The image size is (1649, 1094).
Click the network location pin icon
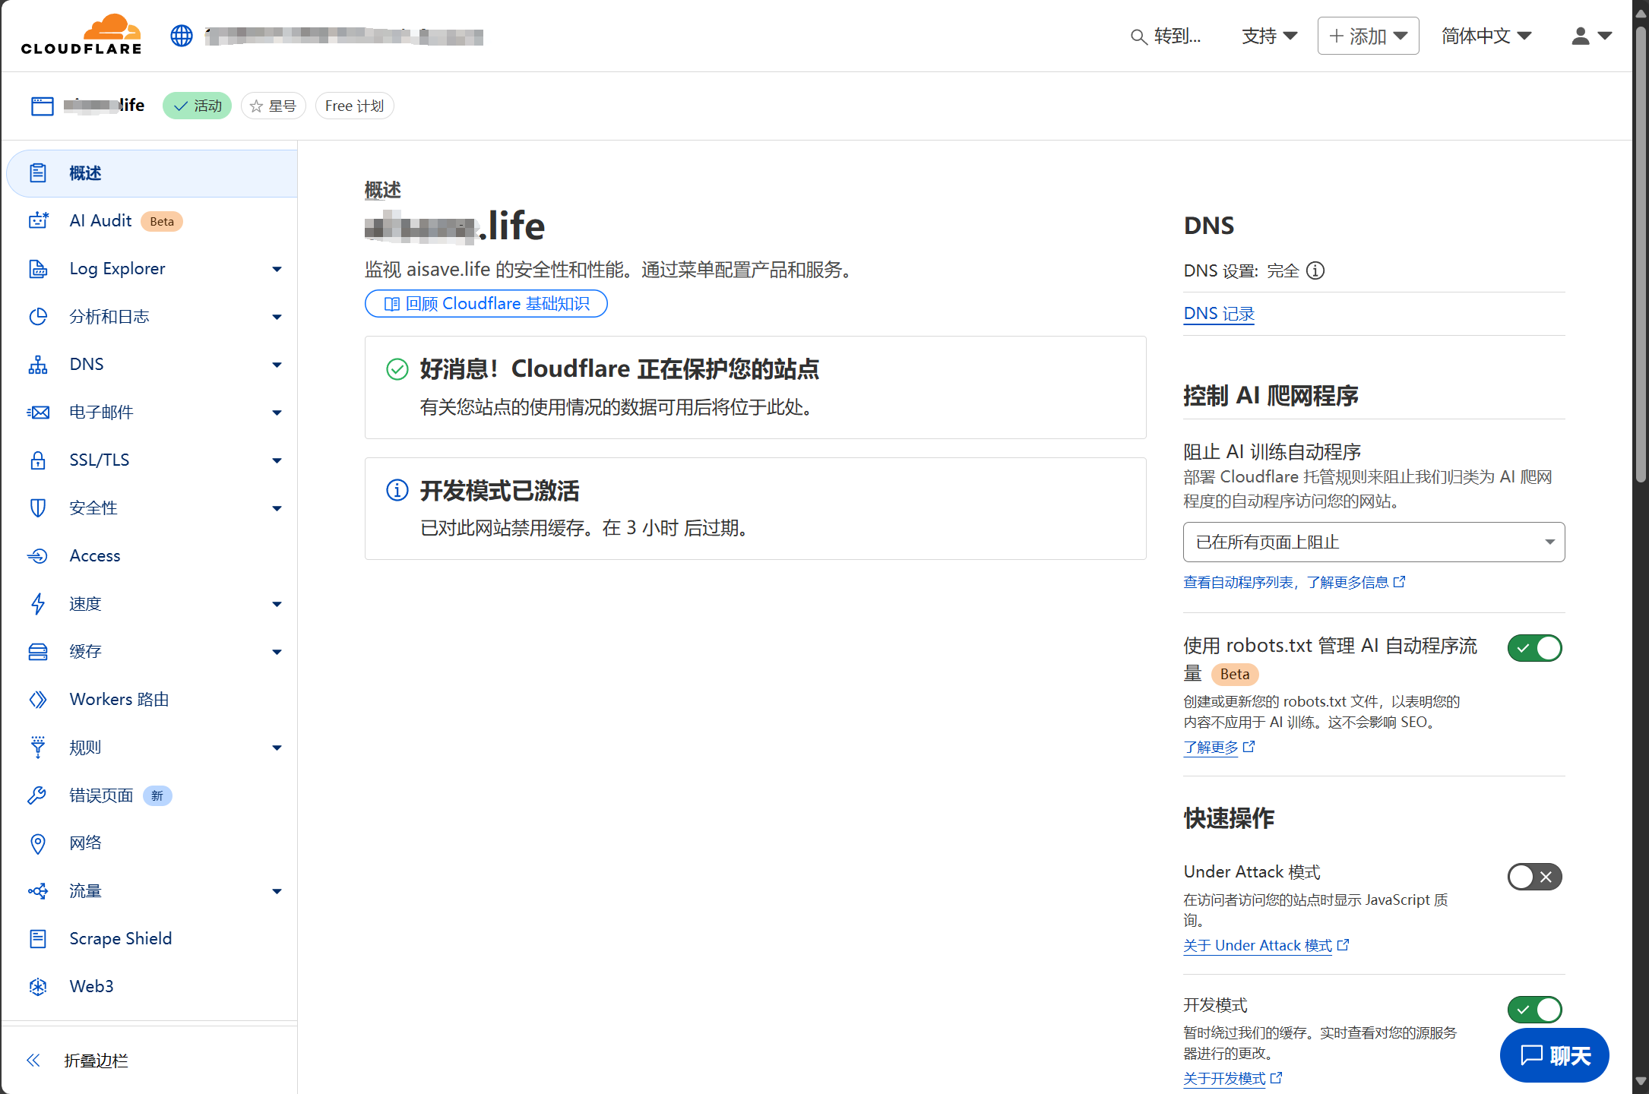pos(38,843)
